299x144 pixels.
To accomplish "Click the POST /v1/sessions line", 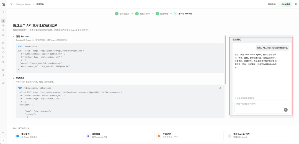I will coord(27,46).
